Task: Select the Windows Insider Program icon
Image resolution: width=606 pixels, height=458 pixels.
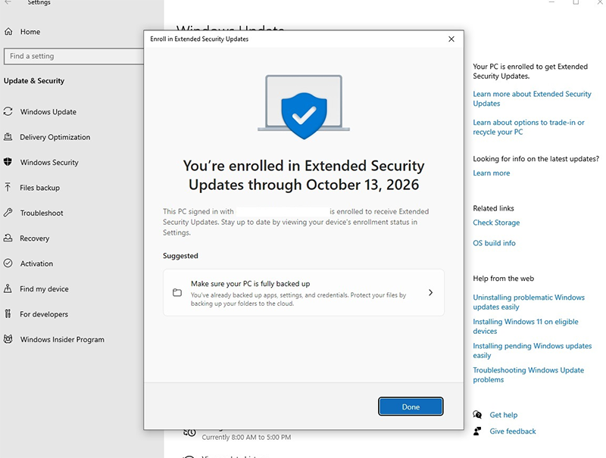Action: pyautogui.click(x=8, y=339)
